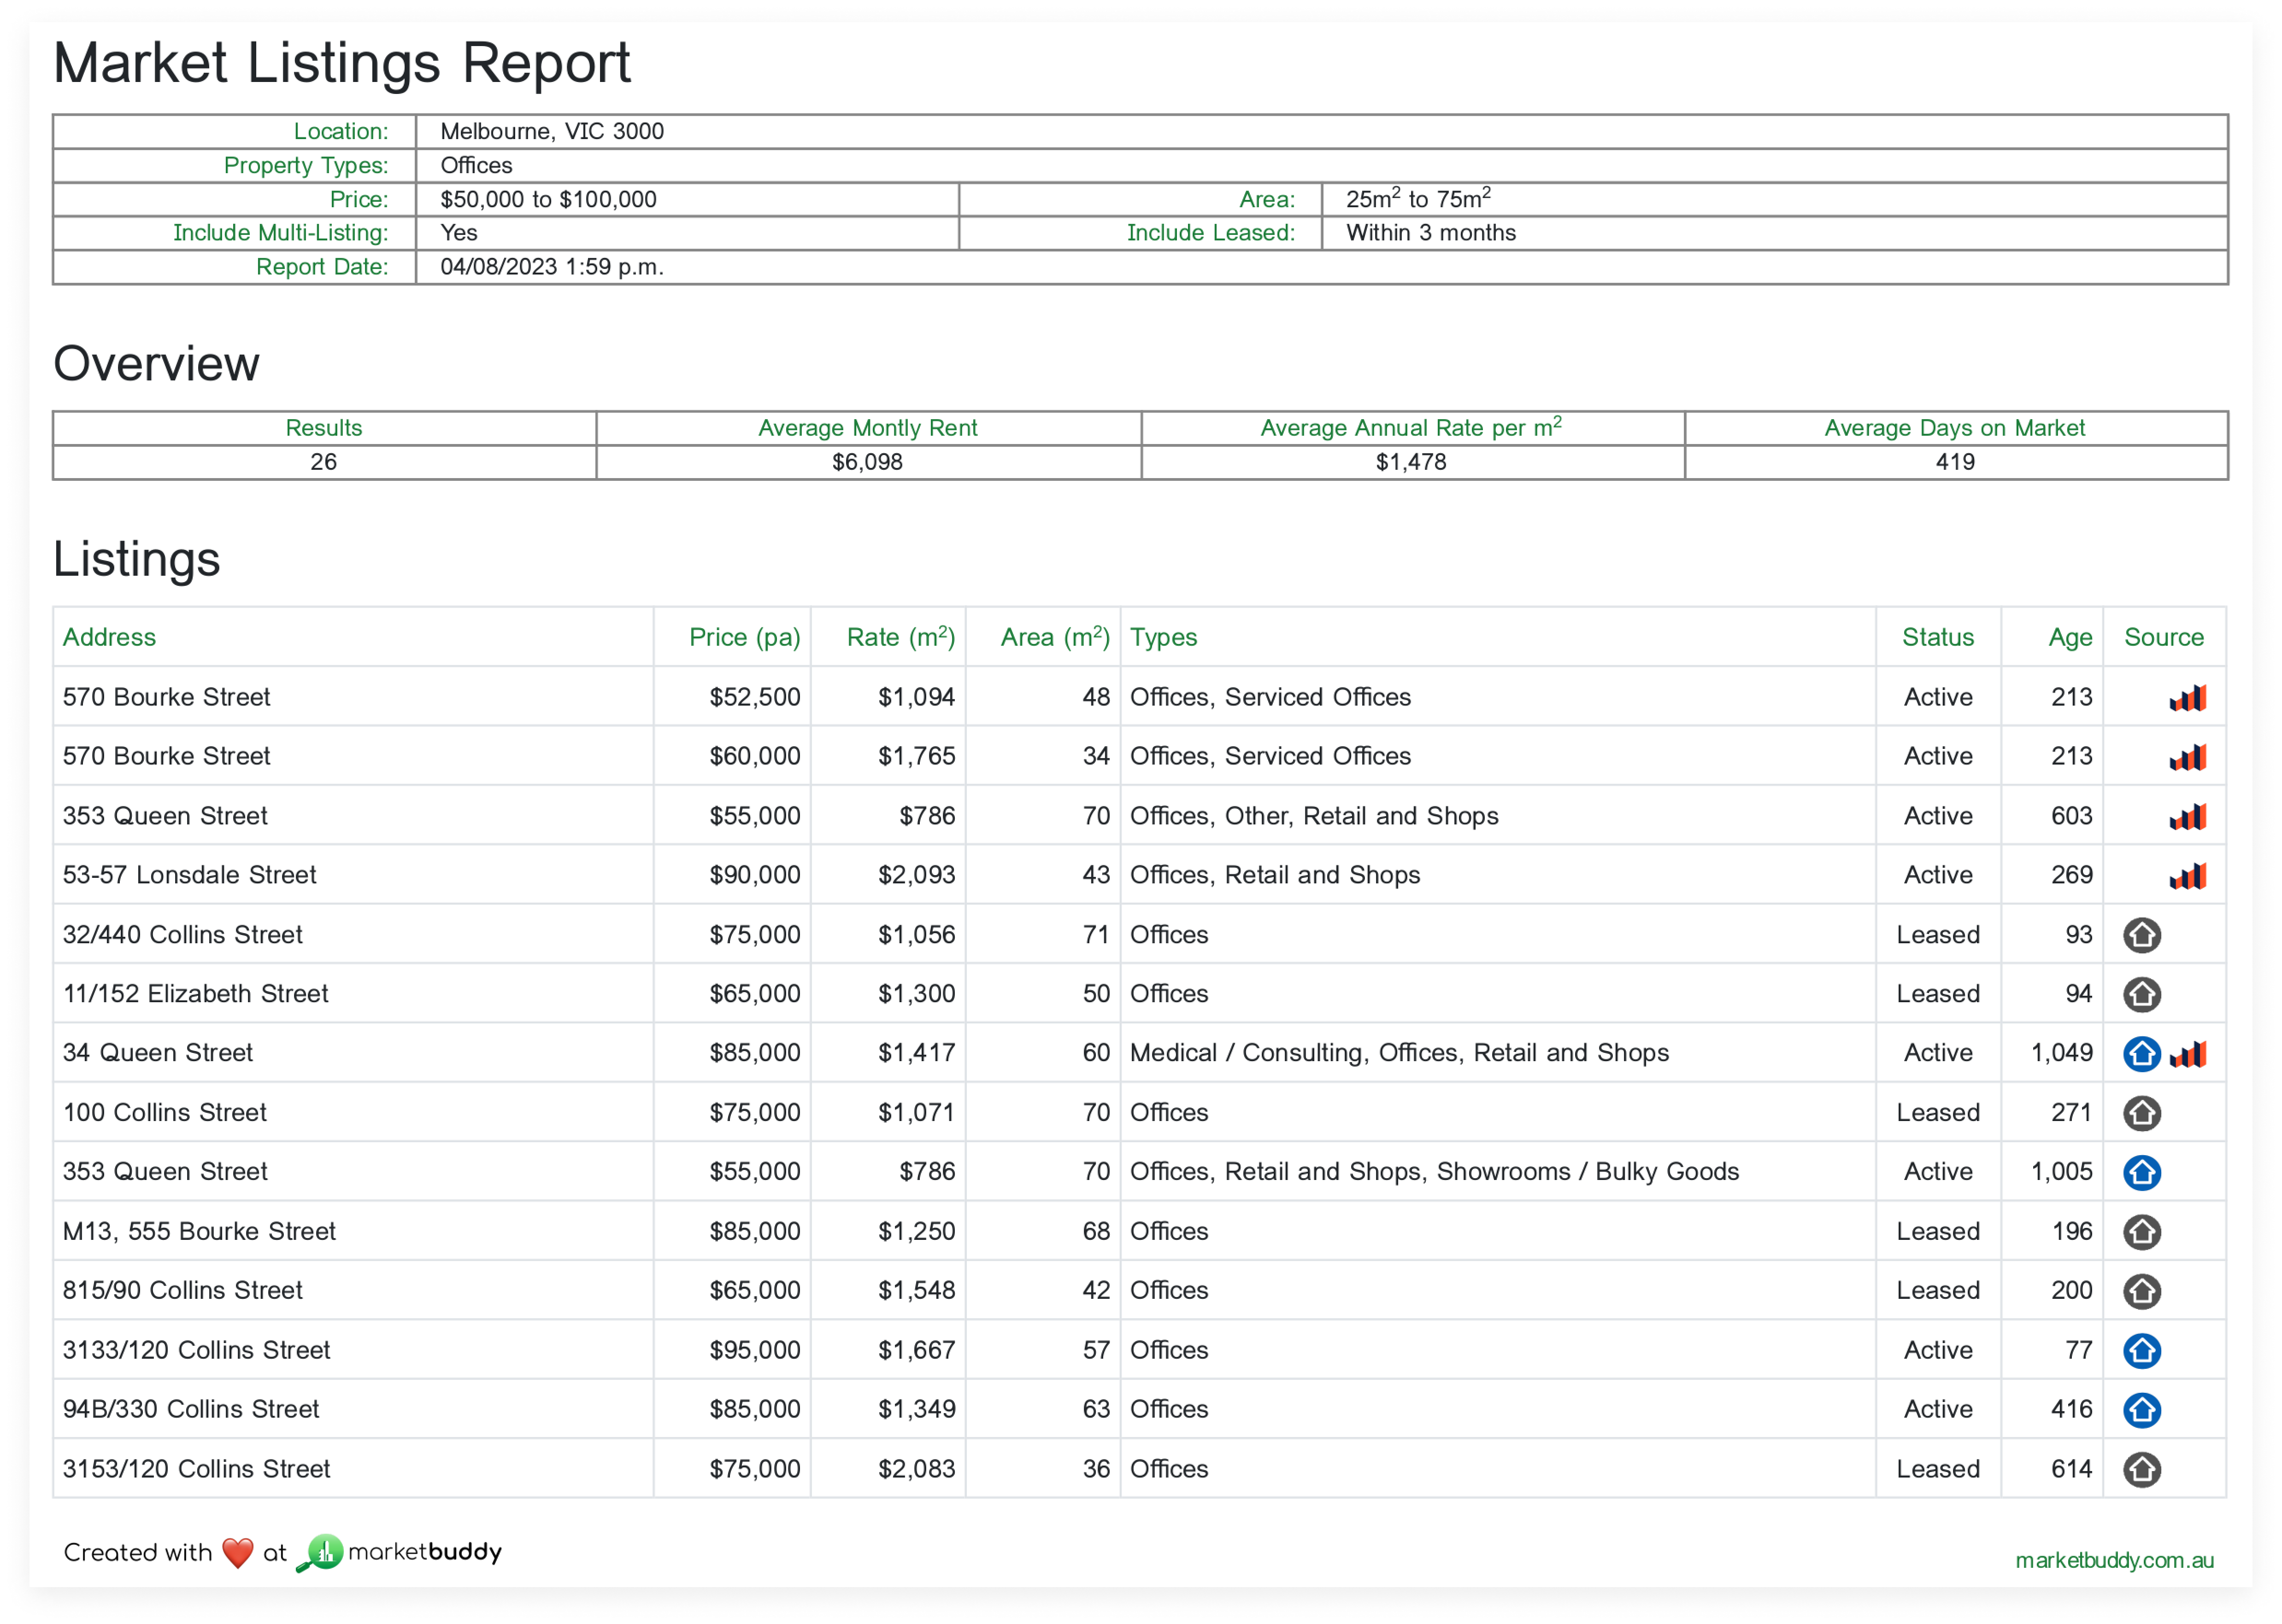Click the blue house icon for 34 Queen Street
This screenshot has width=2282, height=1624.
pyautogui.click(x=2141, y=1053)
